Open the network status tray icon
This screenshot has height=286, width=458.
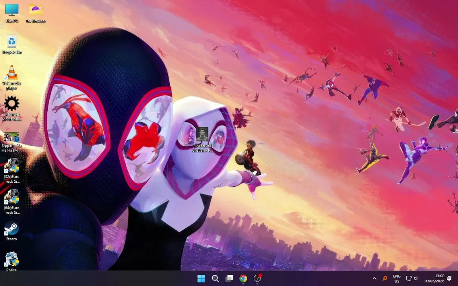coord(409,278)
